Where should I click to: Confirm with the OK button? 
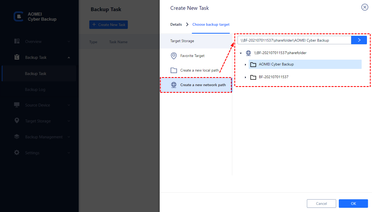(x=353, y=204)
